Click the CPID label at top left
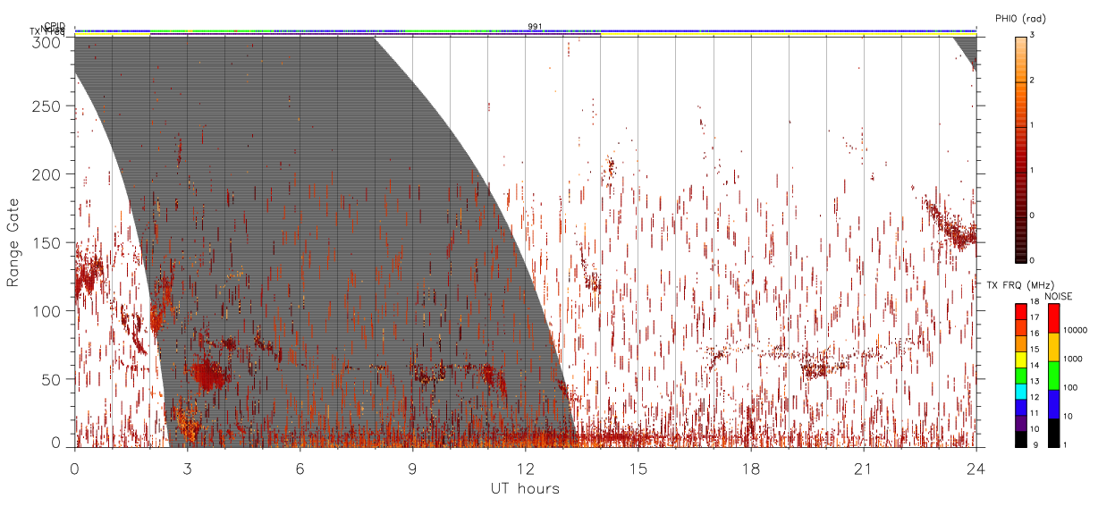This screenshot has width=1098, height=507. (54, 26)
